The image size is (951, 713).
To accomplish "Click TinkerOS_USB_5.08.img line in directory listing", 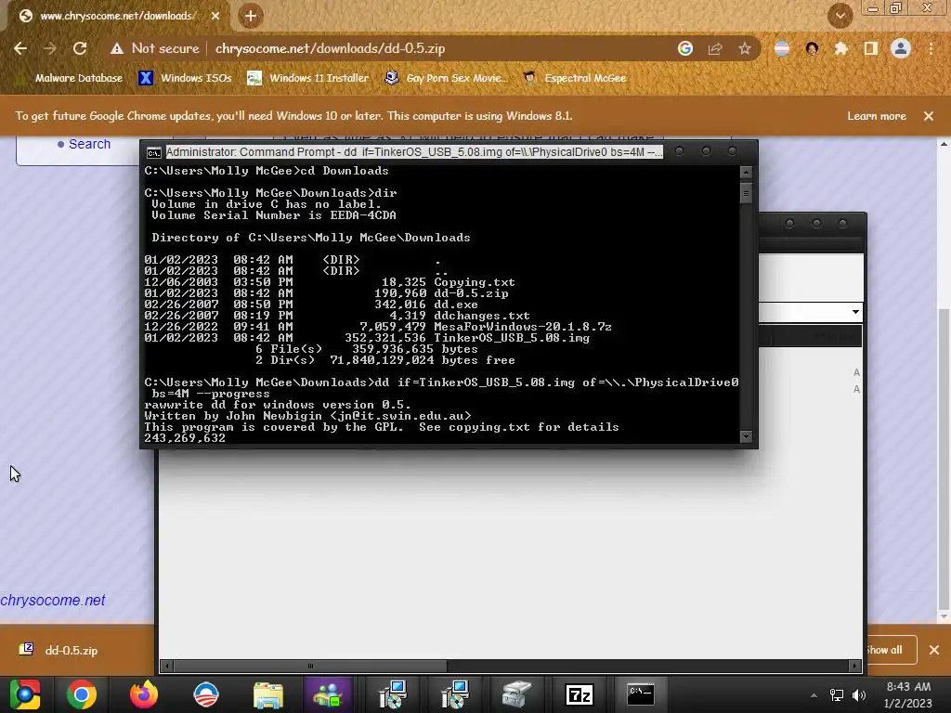I will click(366, 338).
